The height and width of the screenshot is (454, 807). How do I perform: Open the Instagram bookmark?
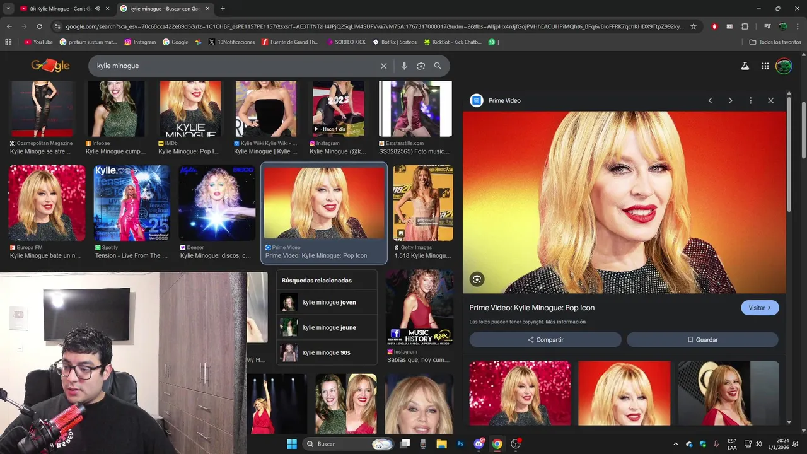140,42
